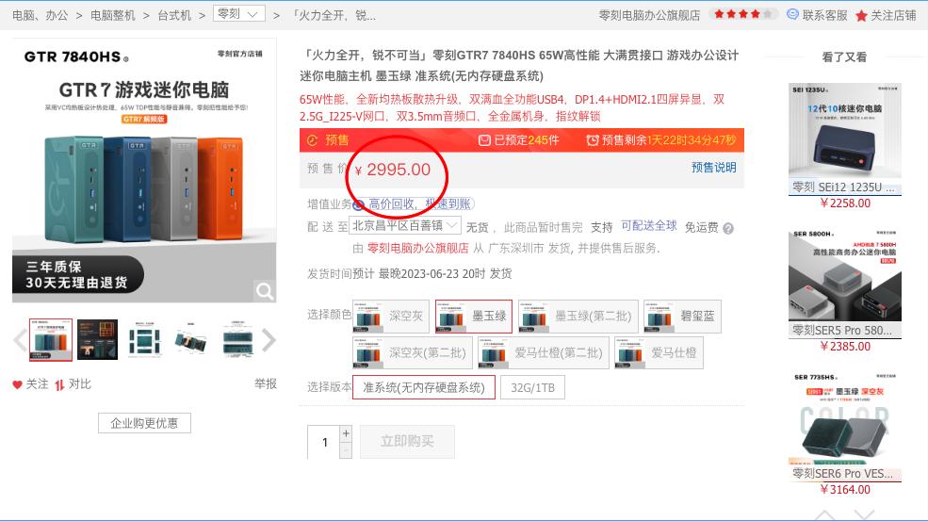Decrease the quantity with the minus button

click(346, 450)
